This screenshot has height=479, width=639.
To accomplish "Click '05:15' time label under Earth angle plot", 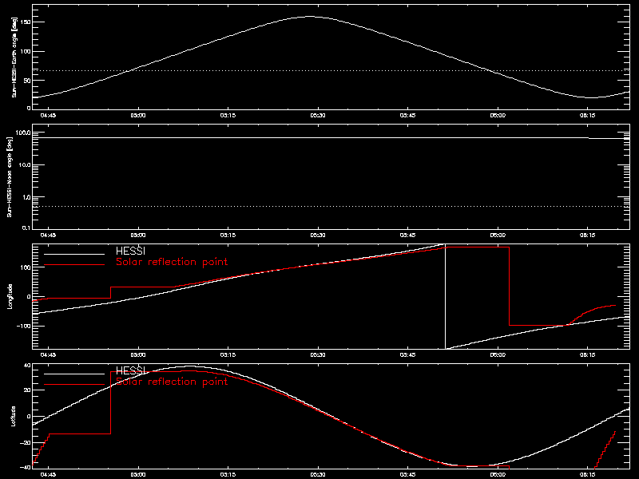I will tap(228, 115).
